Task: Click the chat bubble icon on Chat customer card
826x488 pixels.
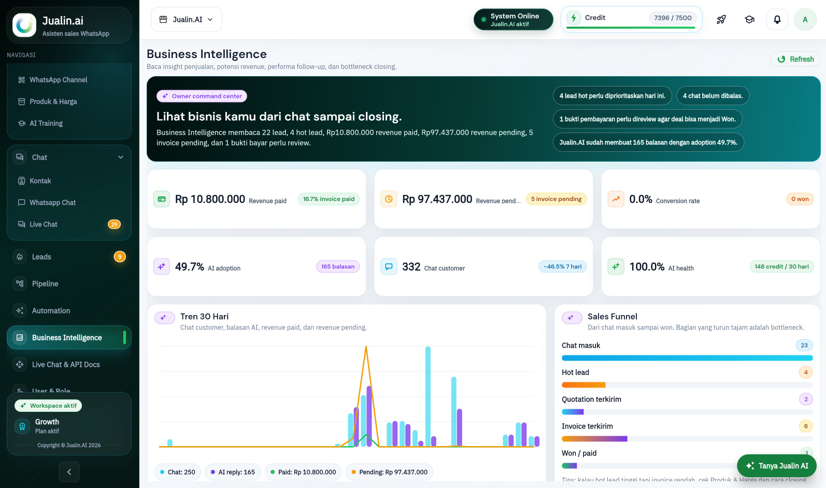Action: pyautogui.click(x=389, y=266)
